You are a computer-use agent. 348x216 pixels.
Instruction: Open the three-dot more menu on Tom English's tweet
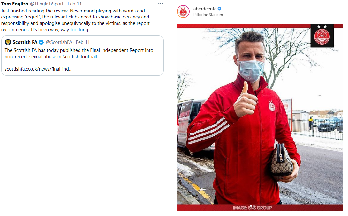point(161,3)
